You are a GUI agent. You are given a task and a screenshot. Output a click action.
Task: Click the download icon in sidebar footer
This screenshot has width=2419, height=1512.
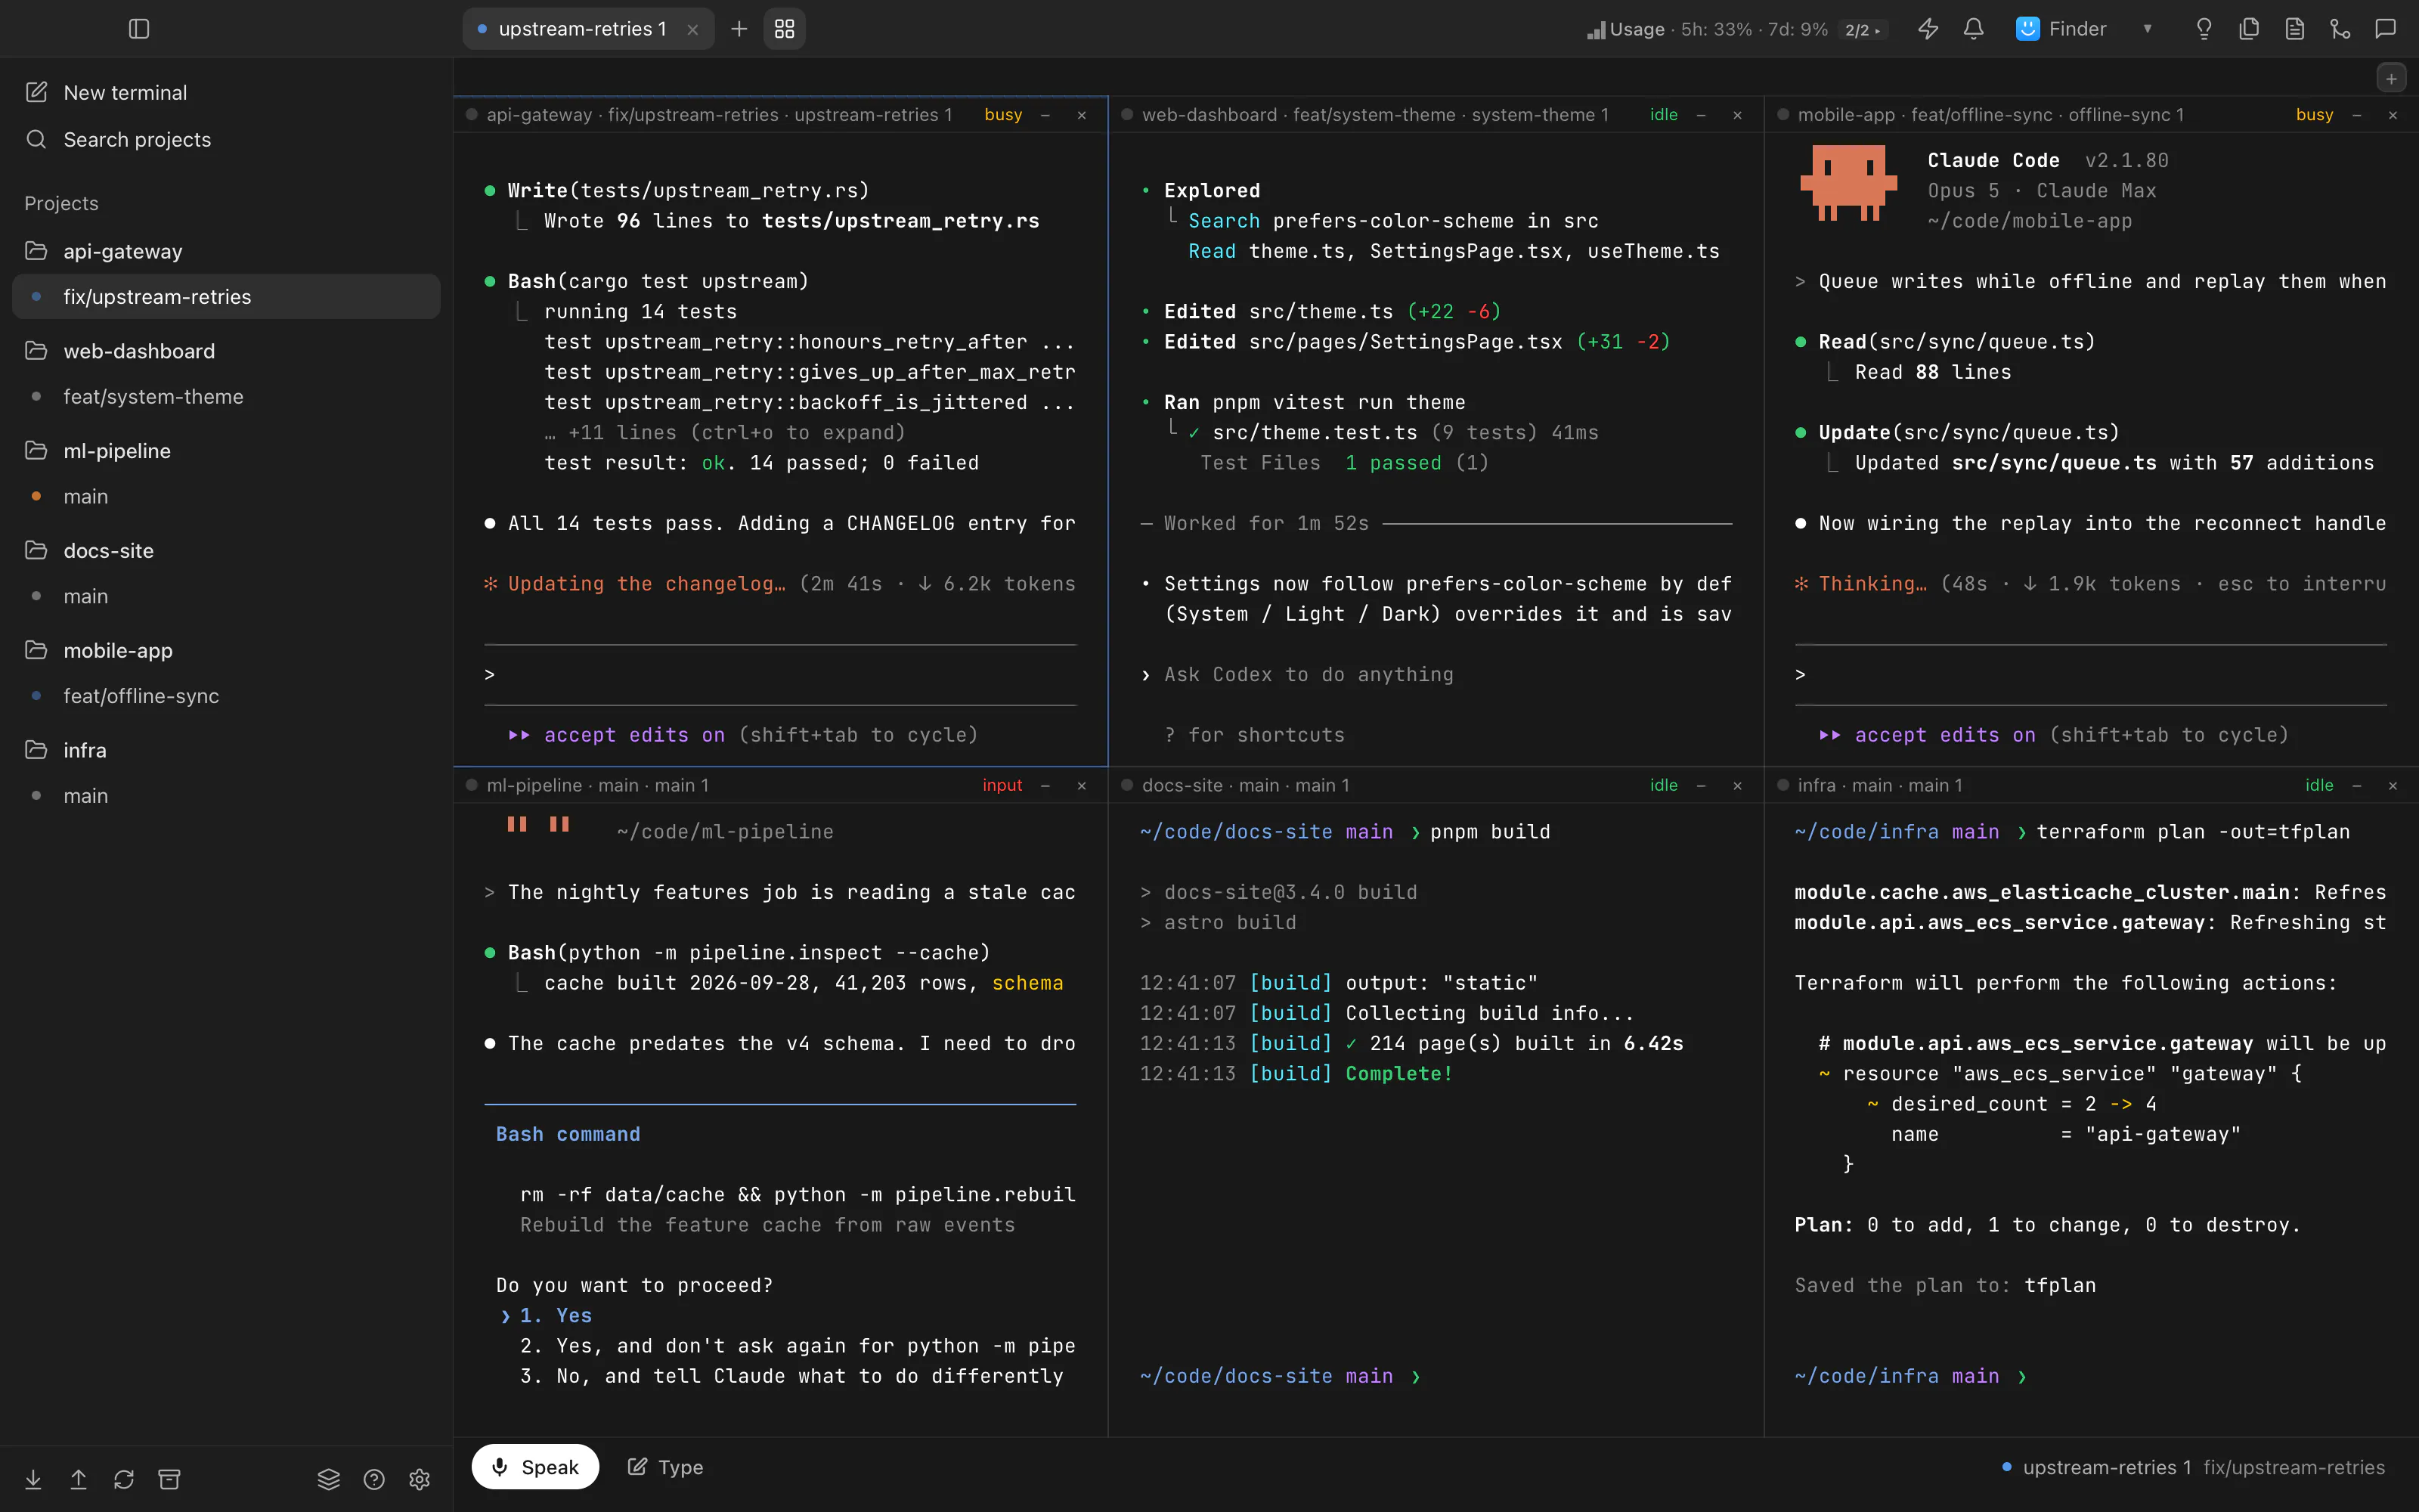tap(33, 1479)
